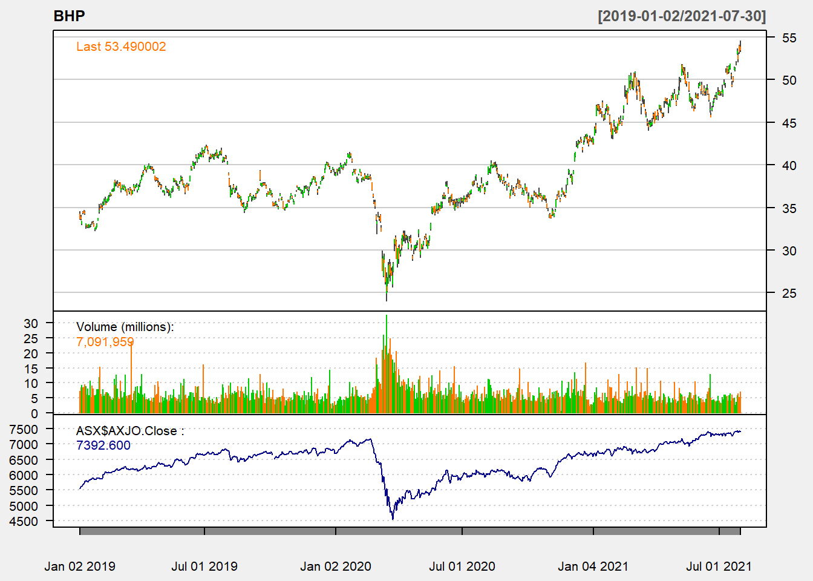Click the price axis label 40
813x581 pixels.
pos(789,165)
